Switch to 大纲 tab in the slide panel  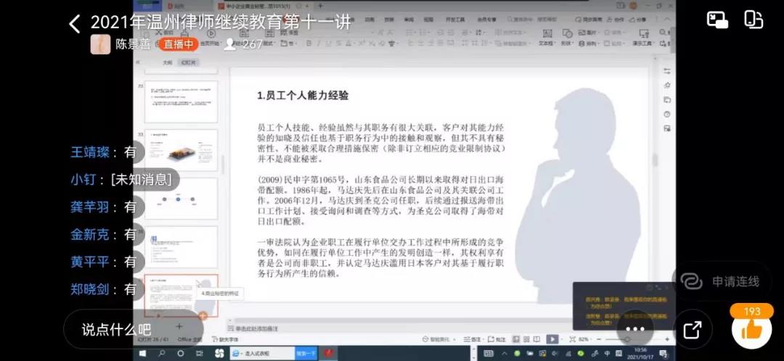point(168,63)
